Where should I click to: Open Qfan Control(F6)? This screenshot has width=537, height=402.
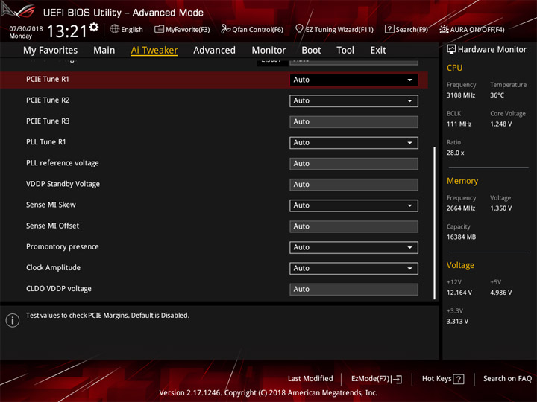252,29
